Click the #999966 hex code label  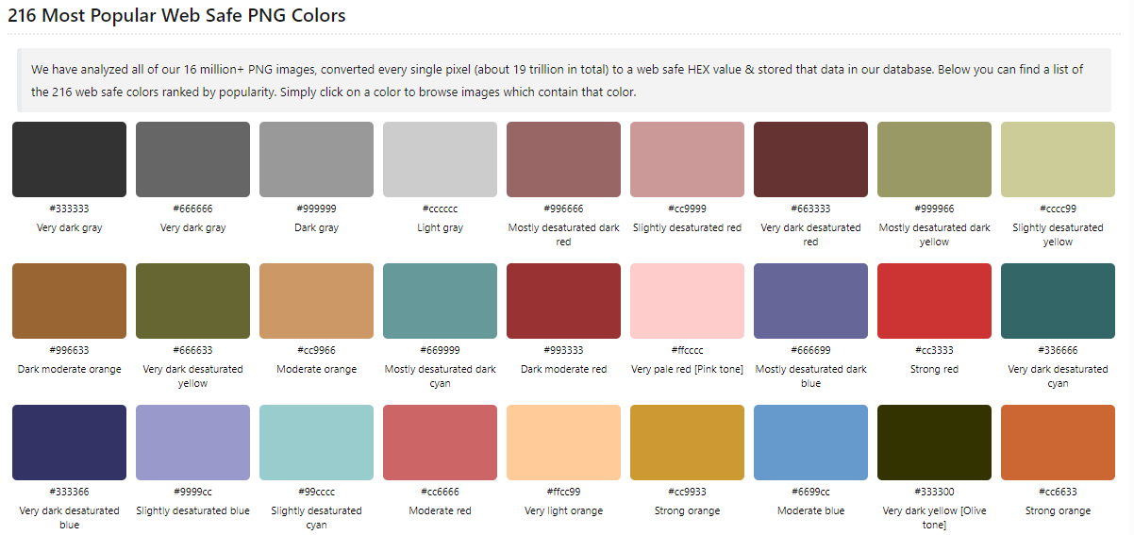tap(934, 209)
